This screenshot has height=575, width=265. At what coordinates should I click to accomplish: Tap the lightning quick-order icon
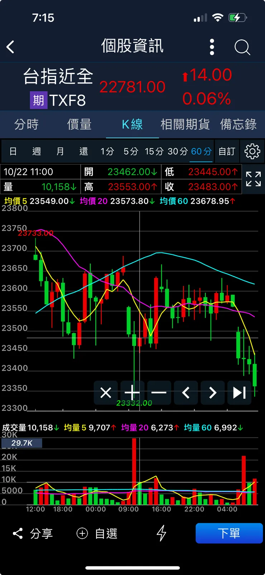point(162,533)
